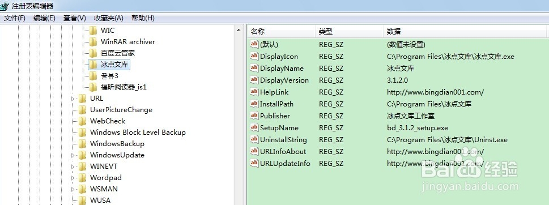The width and height of the screenshot is (549, 205).
Task: Click the REG_SZ type in Publisher row
Action: coord(331,116)
